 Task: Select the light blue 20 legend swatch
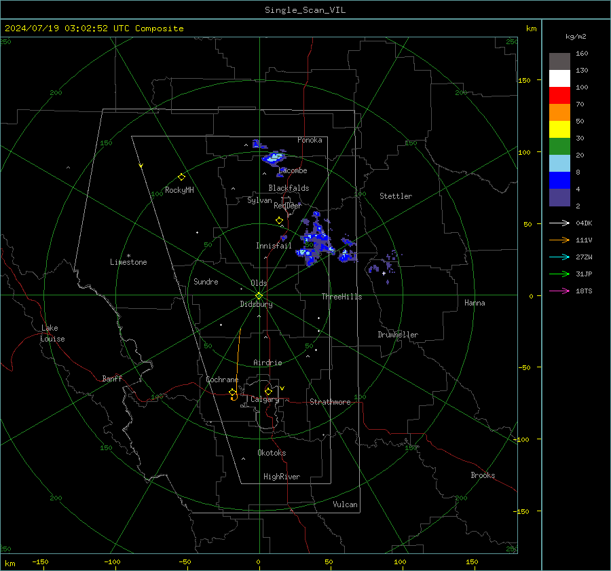tap(559, 164)
